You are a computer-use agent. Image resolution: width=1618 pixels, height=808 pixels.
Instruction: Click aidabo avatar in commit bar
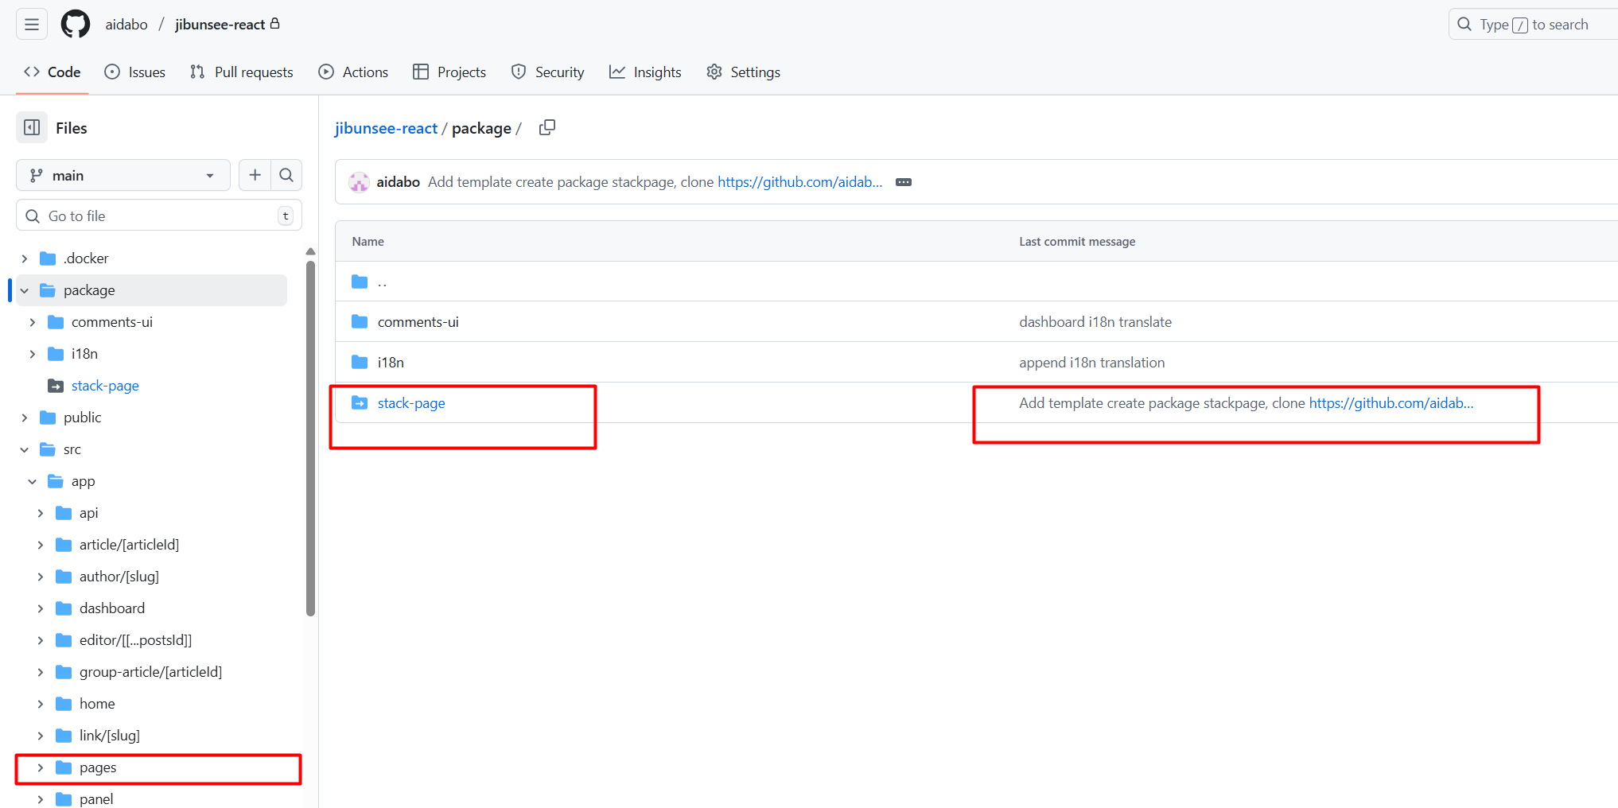coord(359,182)
